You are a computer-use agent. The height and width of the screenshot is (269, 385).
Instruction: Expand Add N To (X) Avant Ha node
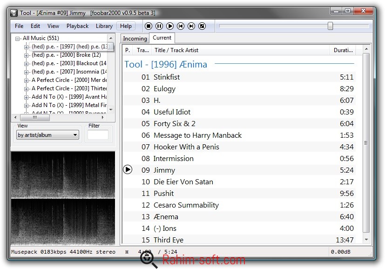(x=26, y=97)
